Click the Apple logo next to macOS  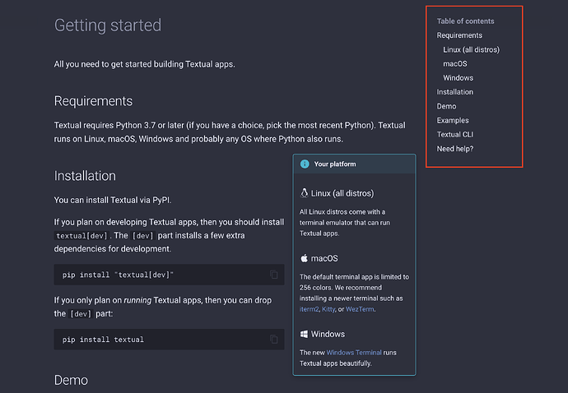[x=305, y=258]
